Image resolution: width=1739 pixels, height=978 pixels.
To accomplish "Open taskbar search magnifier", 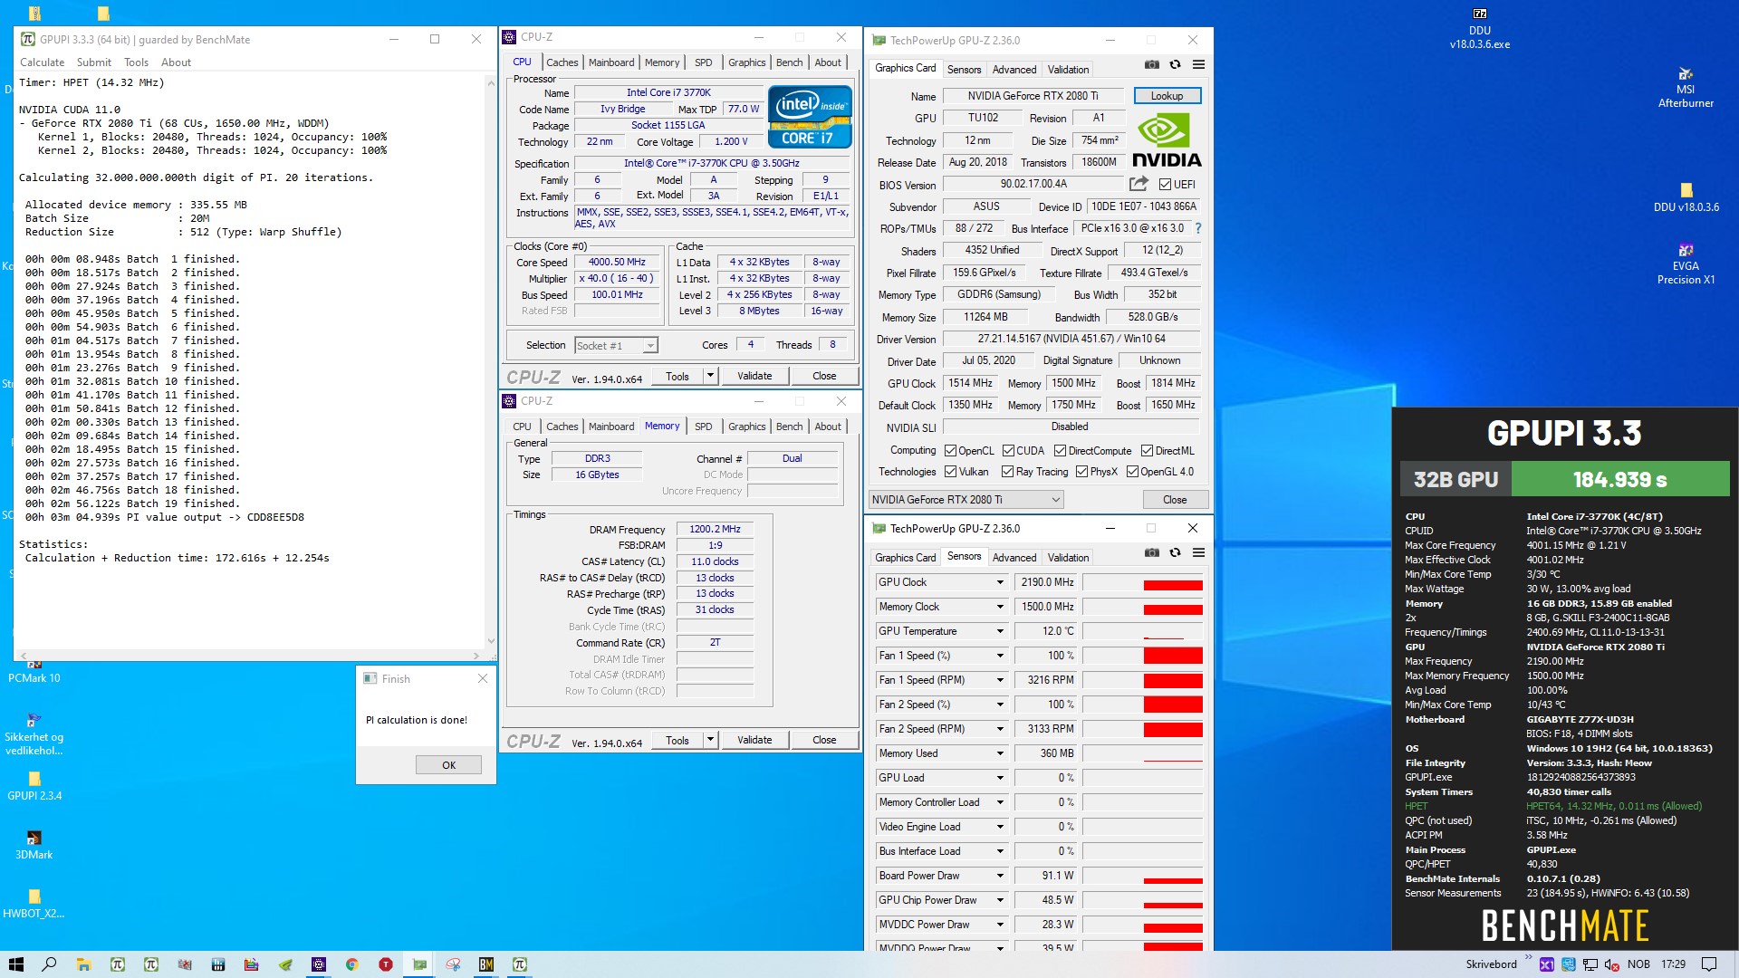I will point(49,964).
